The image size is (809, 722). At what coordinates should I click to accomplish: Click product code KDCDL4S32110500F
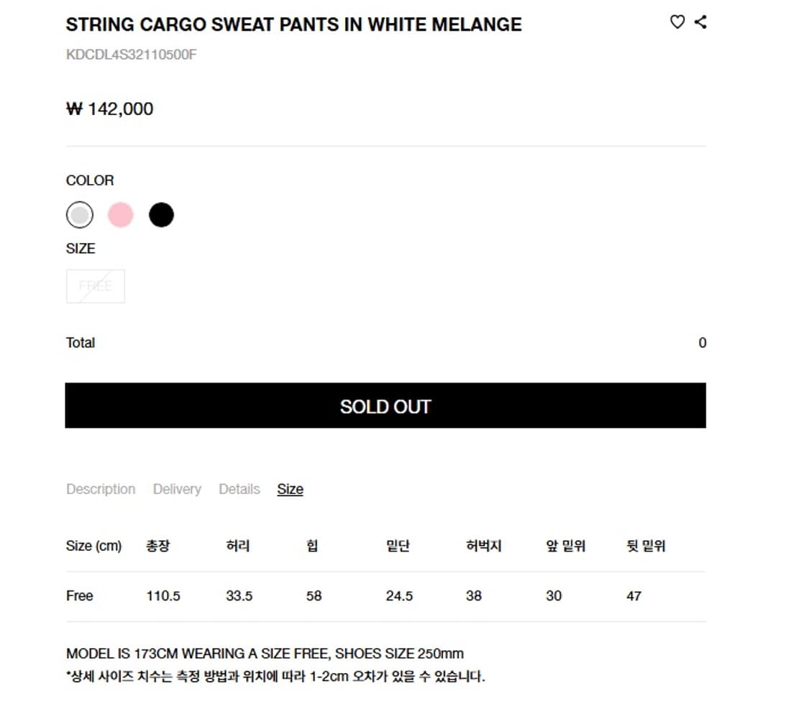coord(131,55)
